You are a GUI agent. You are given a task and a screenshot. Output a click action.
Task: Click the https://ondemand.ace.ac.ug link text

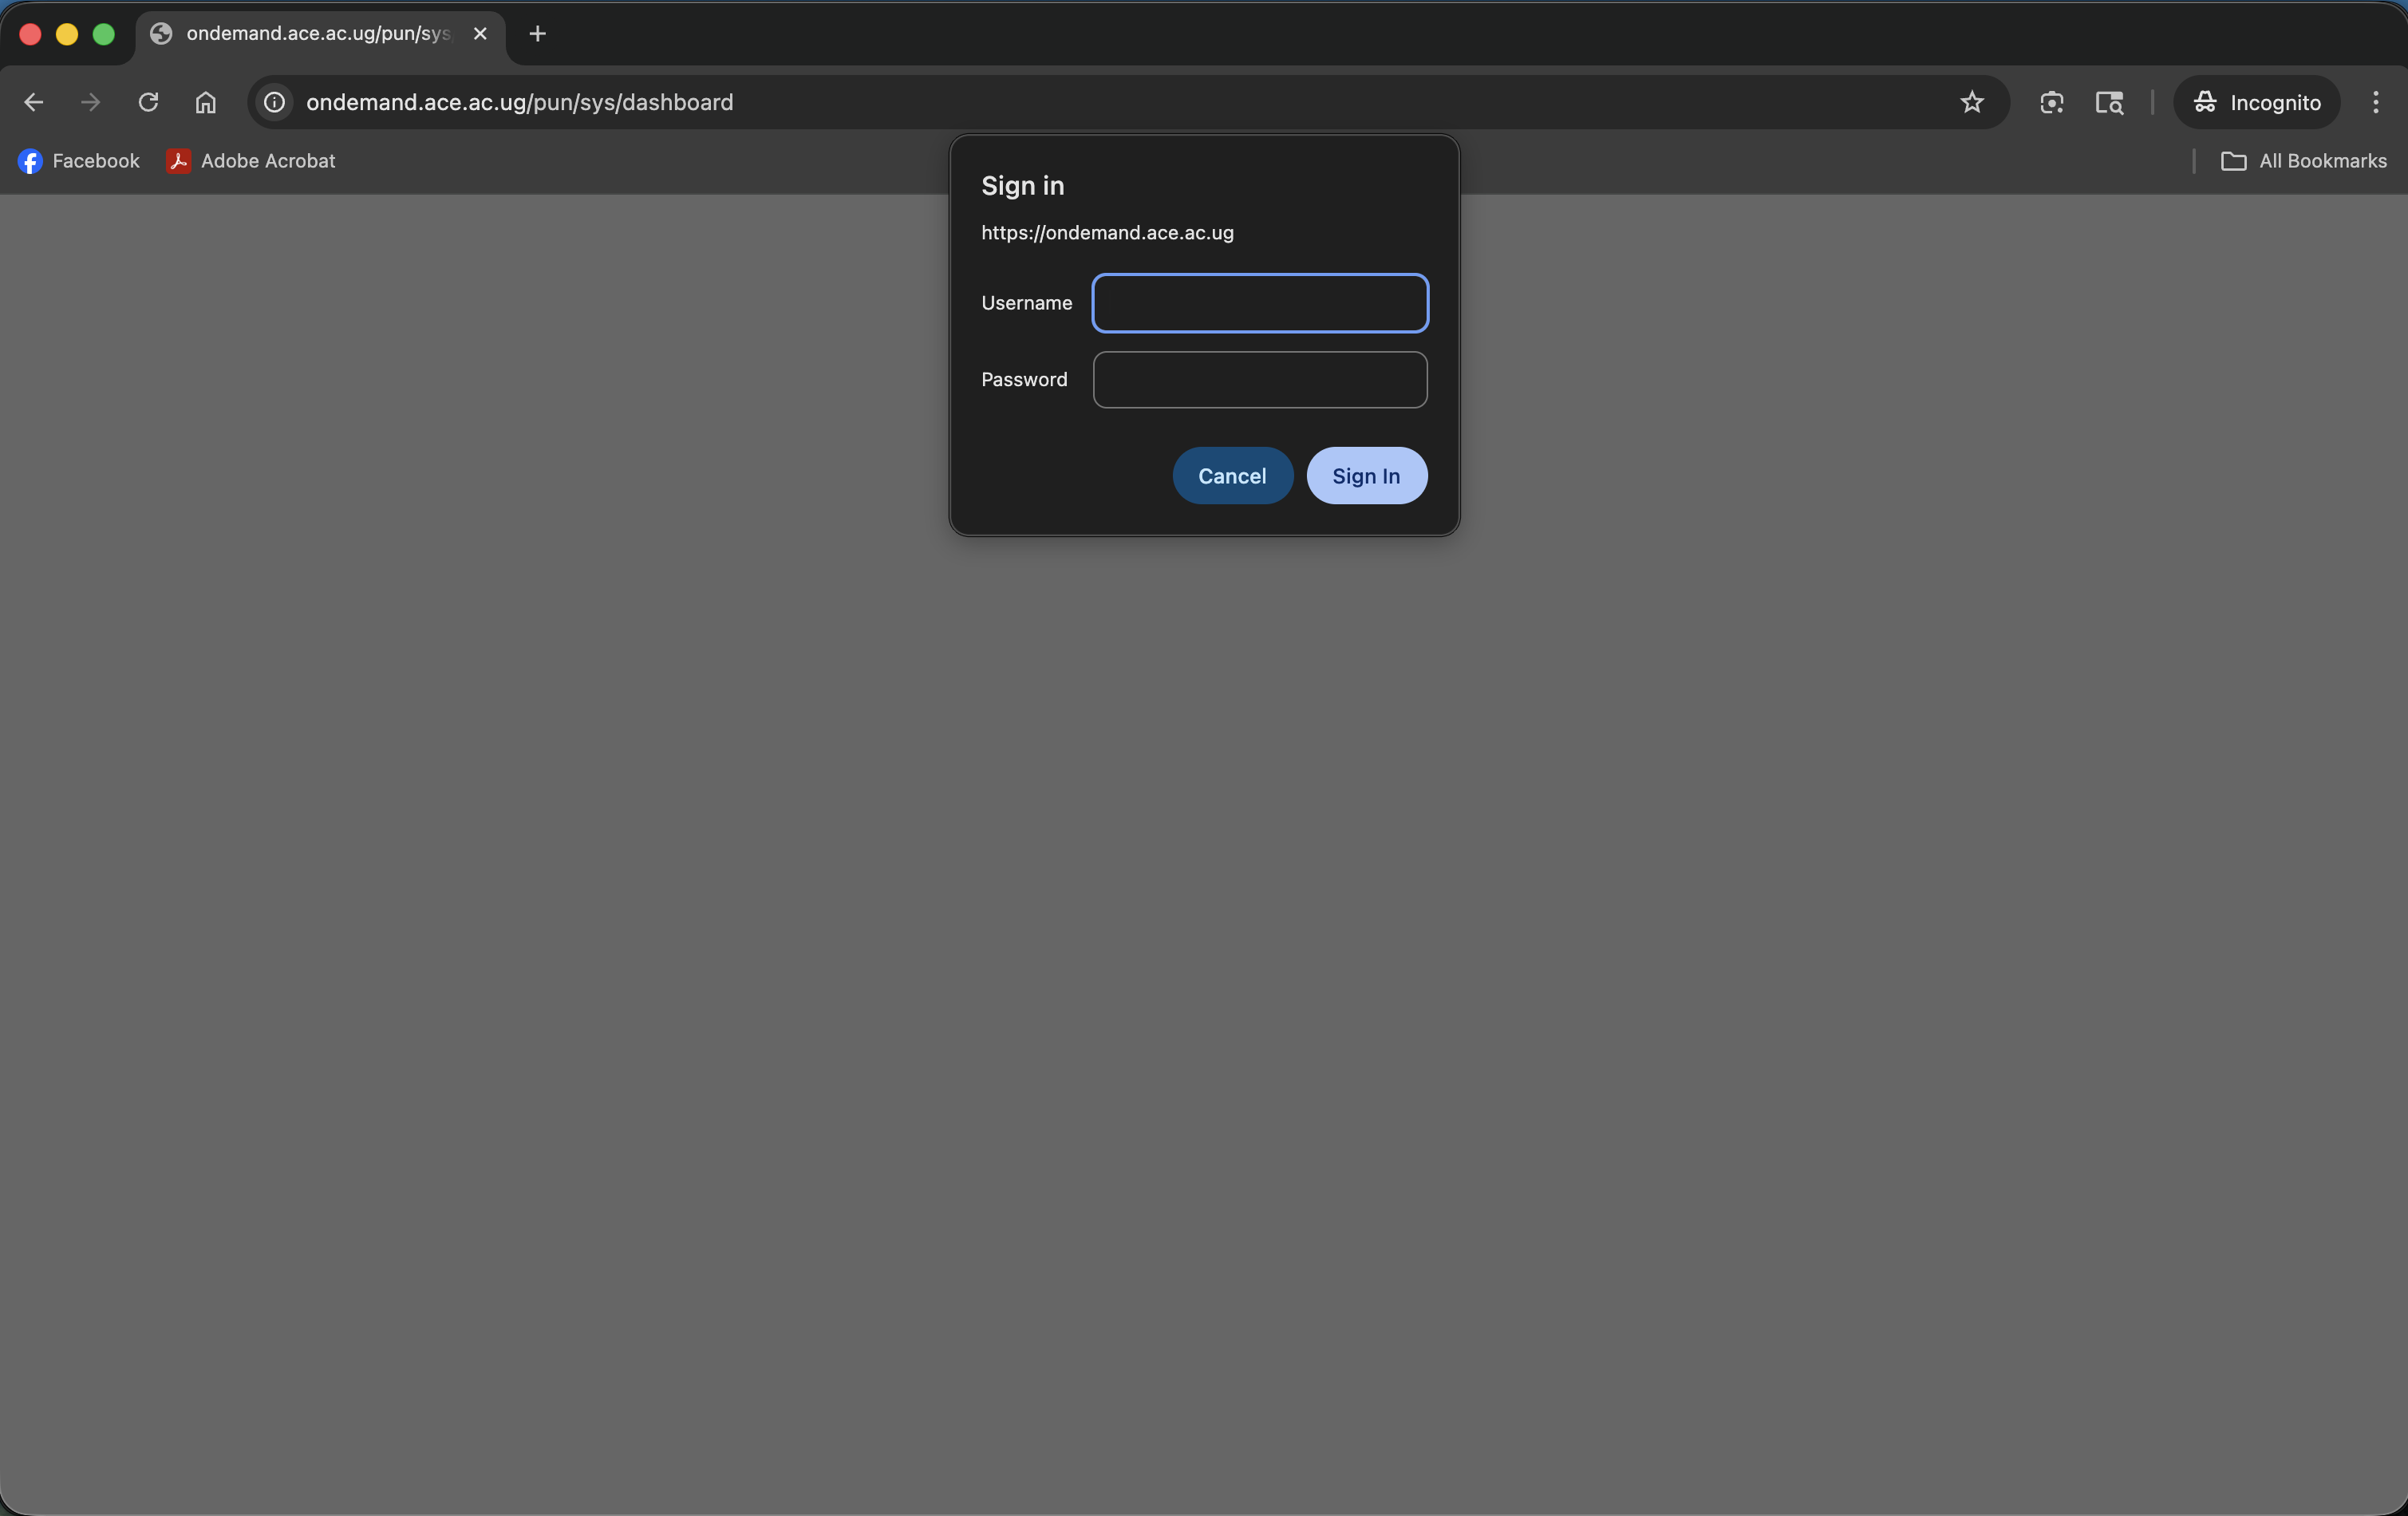pos(1106,232)
